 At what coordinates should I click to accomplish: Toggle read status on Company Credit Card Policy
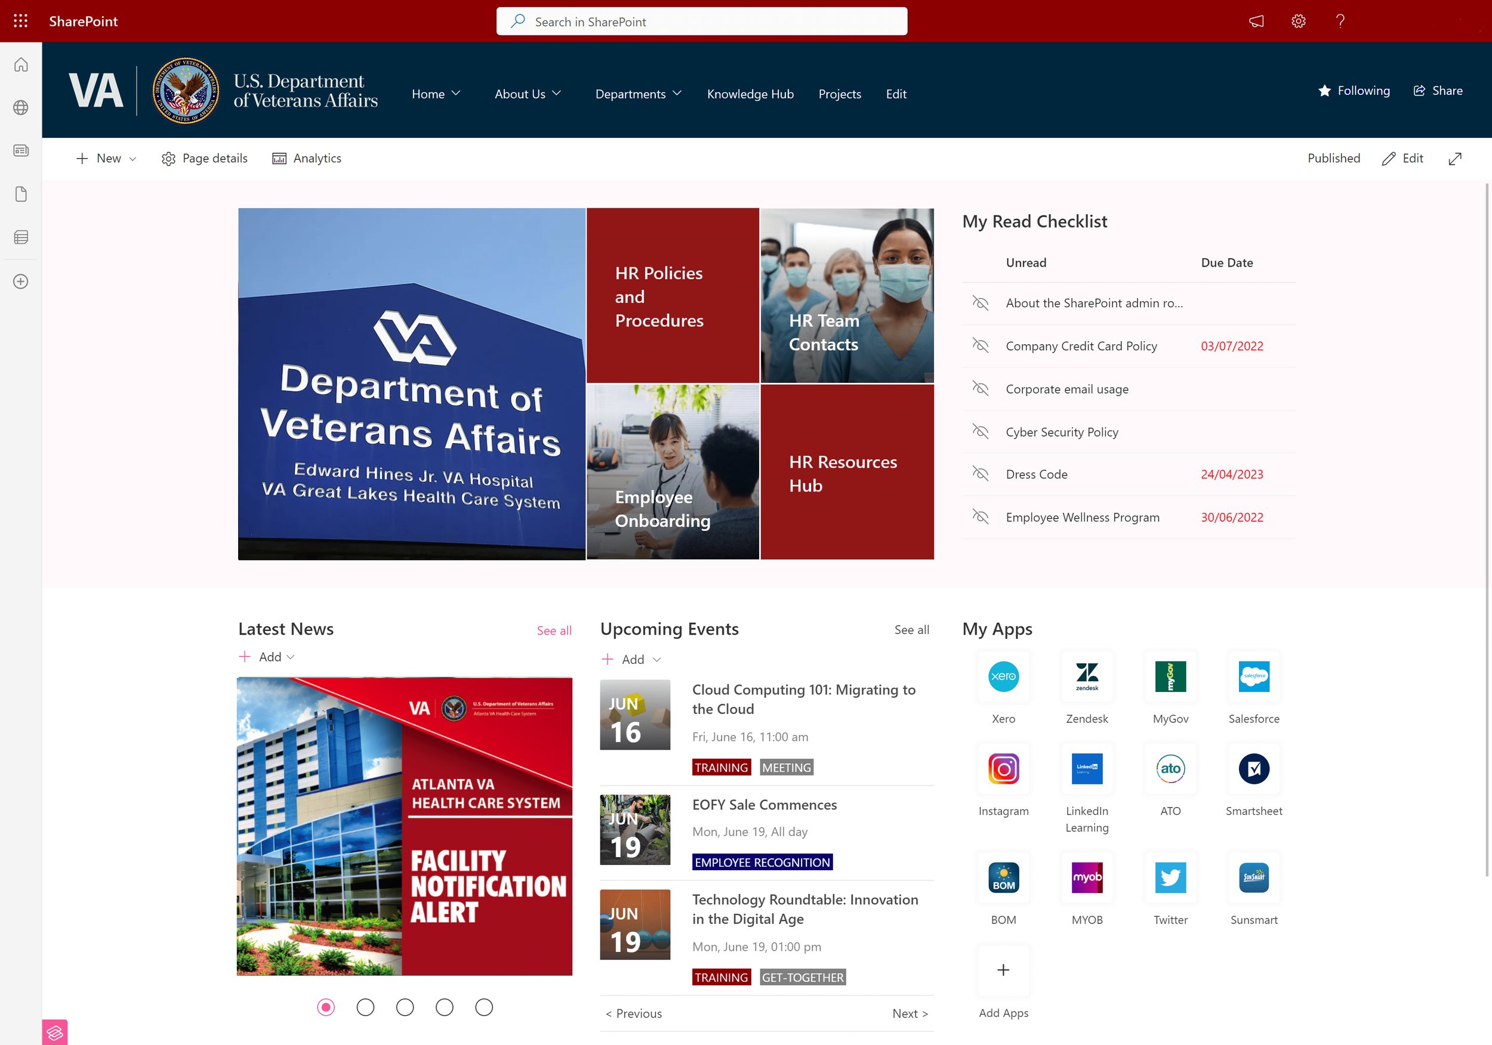coord(980,345)
